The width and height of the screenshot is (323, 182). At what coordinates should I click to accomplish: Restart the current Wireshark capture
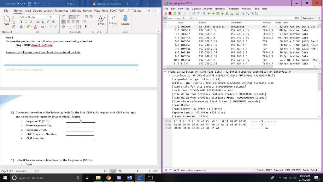pyautogui.click(x=174, y=13)
